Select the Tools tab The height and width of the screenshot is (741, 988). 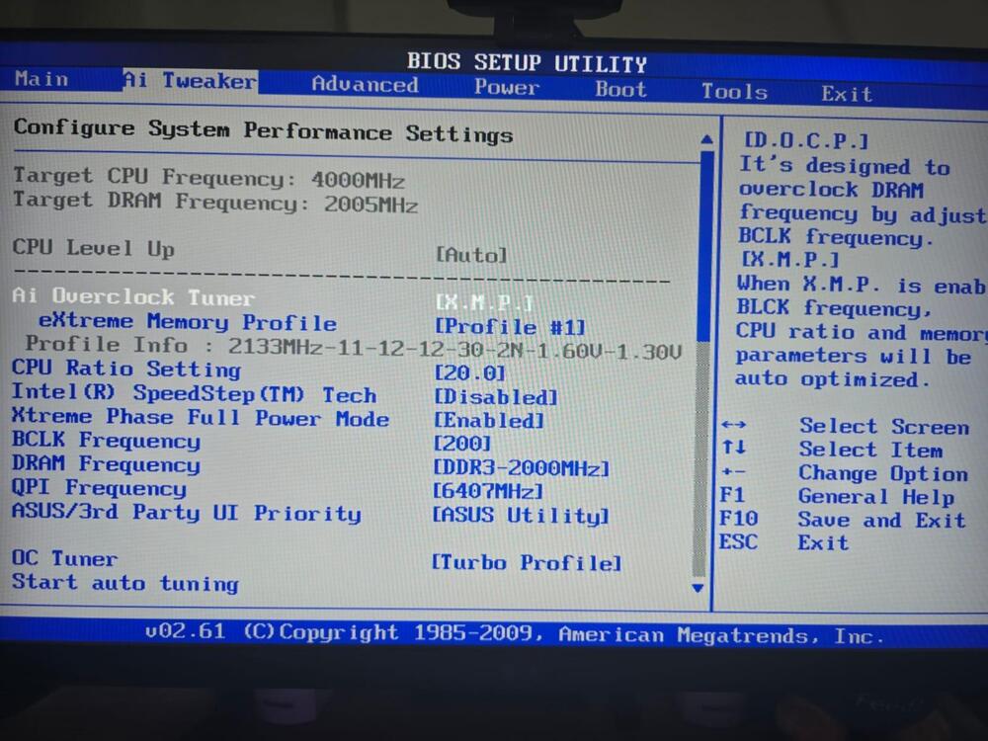(734, 92)
